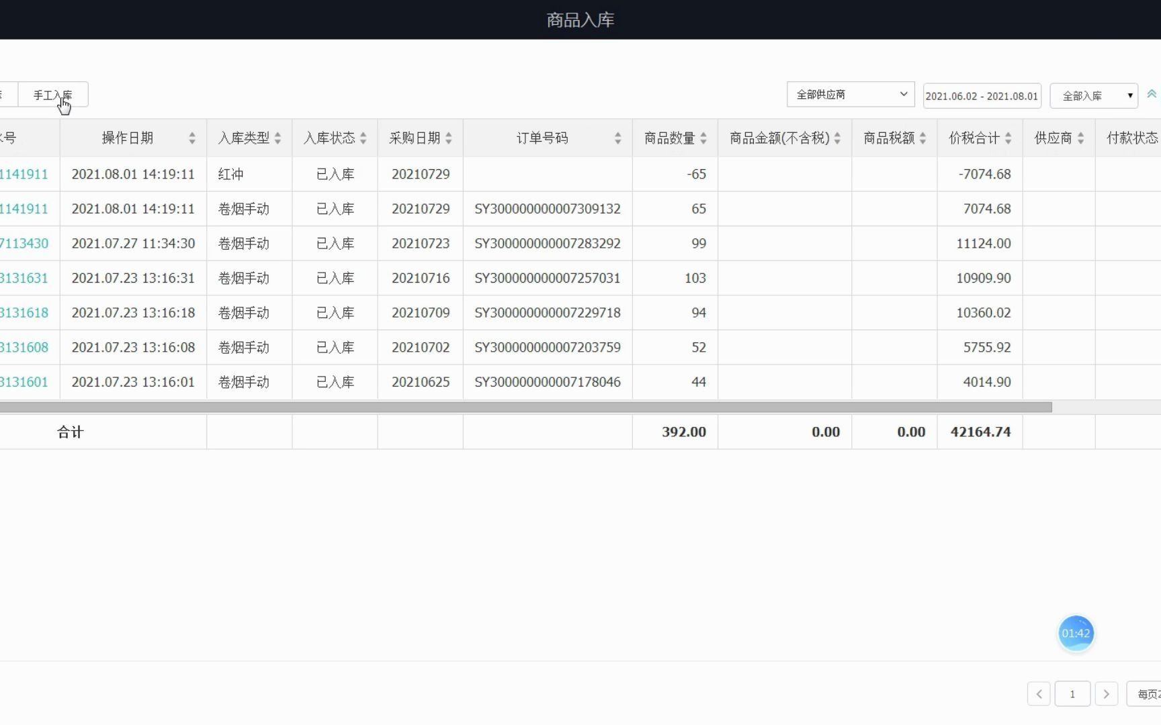Select order number SY300000000007229718
The width and height of the screenshot is (1161, 725).
click(548, 313)
